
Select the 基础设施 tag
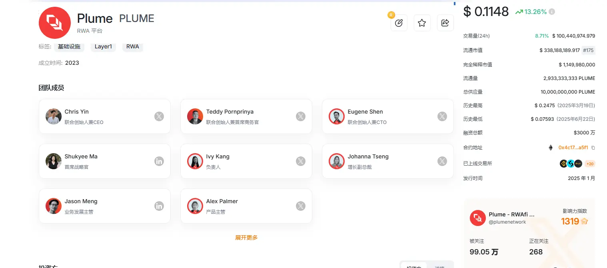tap(69, 47)
